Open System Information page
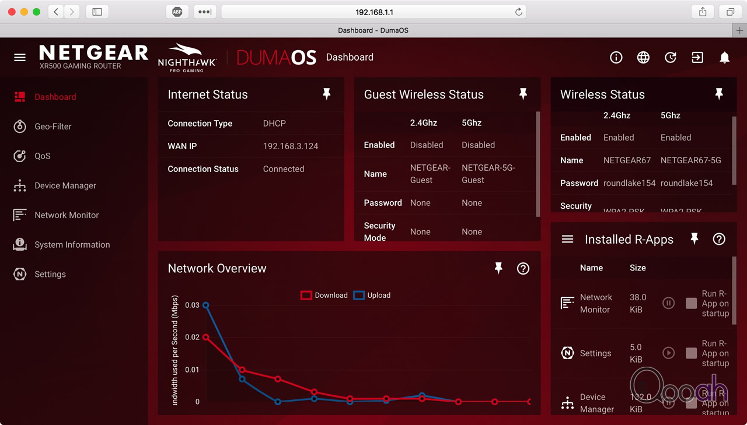 [72, 245]
